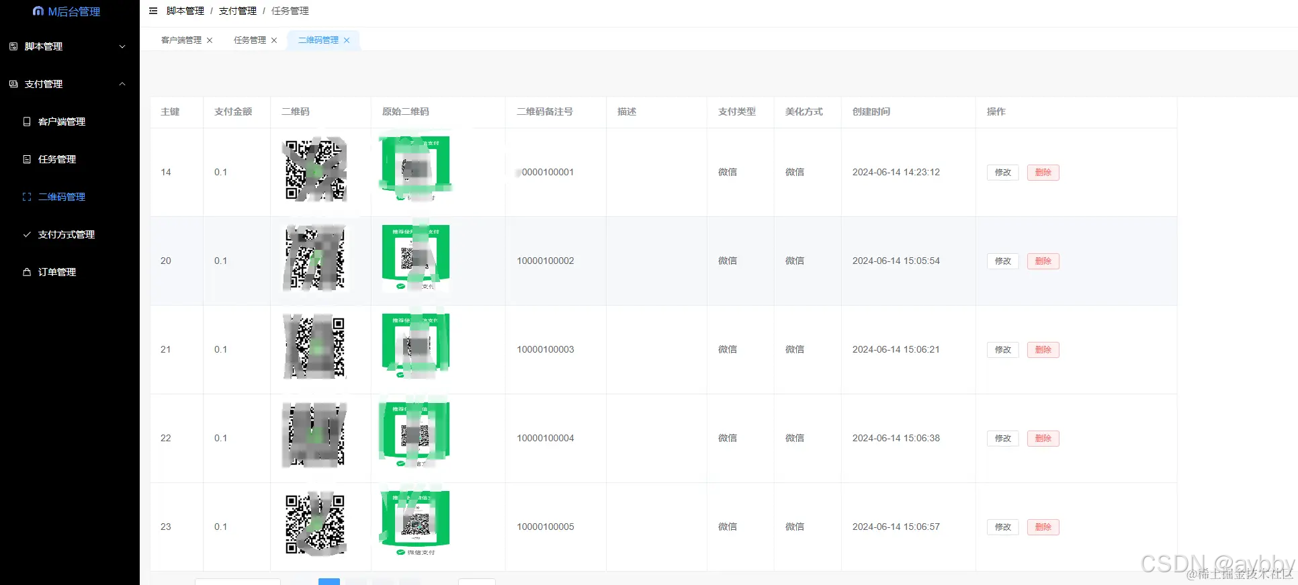Open the 二维码 thumbnail in row 22
Image resolution: width=1298 pixels, height=585 pixels.
[315, 436]
